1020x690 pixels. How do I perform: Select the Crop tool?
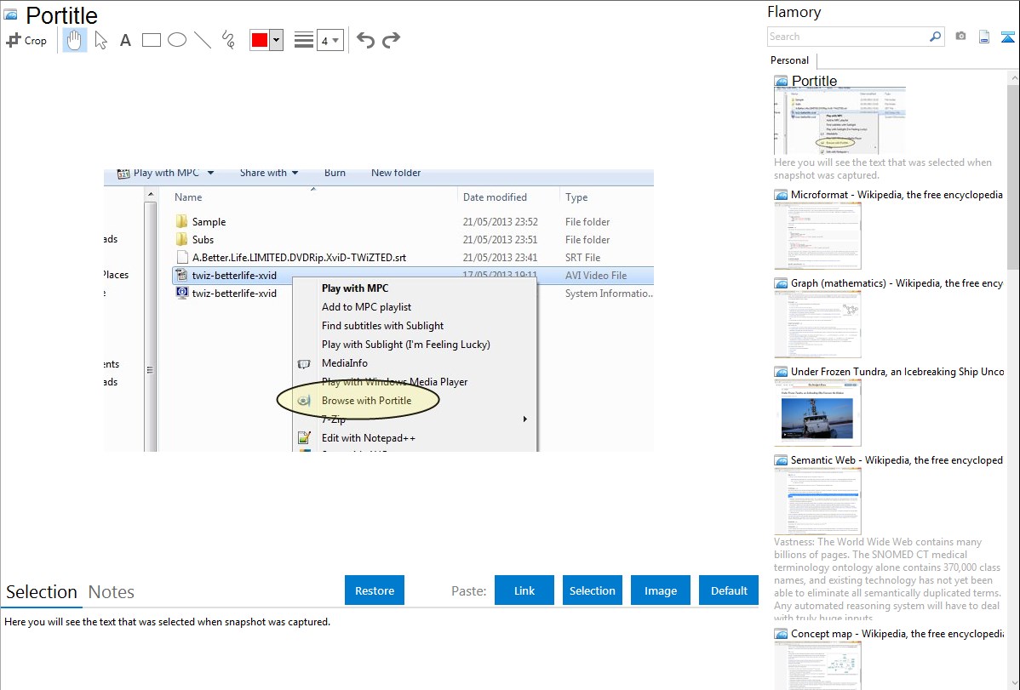[26, 40]
